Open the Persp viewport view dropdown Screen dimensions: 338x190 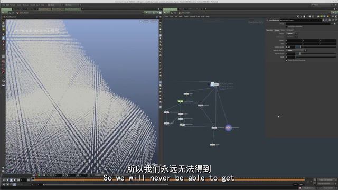pyautogui.click(x=146, y=21)
